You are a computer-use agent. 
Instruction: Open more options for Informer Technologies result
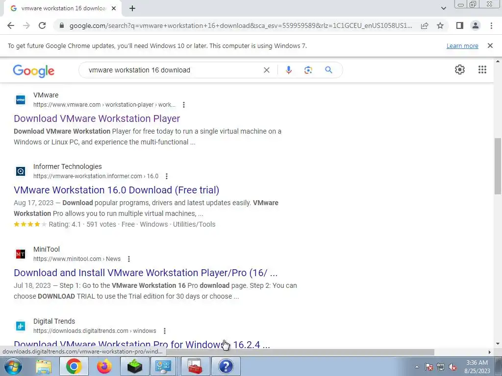[x=167, y=176]
